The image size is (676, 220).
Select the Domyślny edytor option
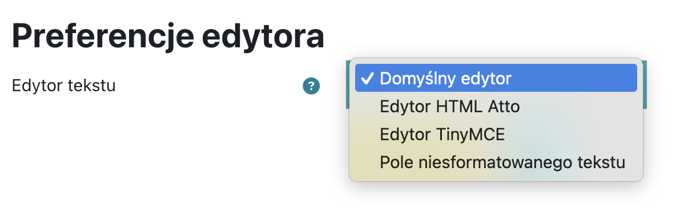pos(496,78)
